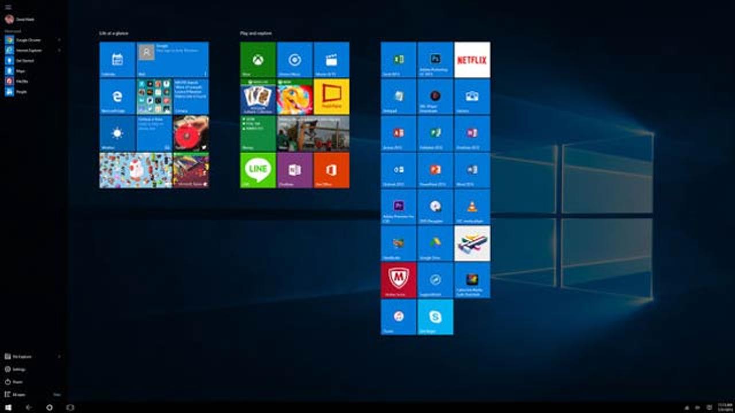Open the speaker icon in system tray

tap(697, 408)
